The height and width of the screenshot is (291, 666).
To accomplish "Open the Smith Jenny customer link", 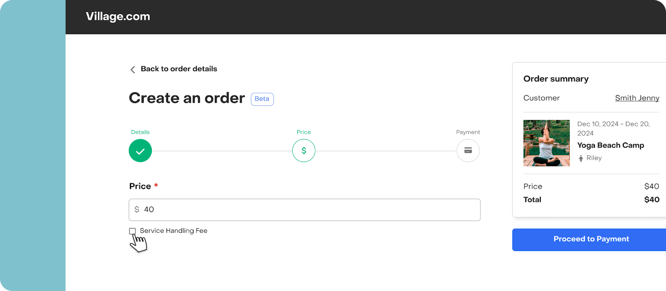I will coord(637,98).
